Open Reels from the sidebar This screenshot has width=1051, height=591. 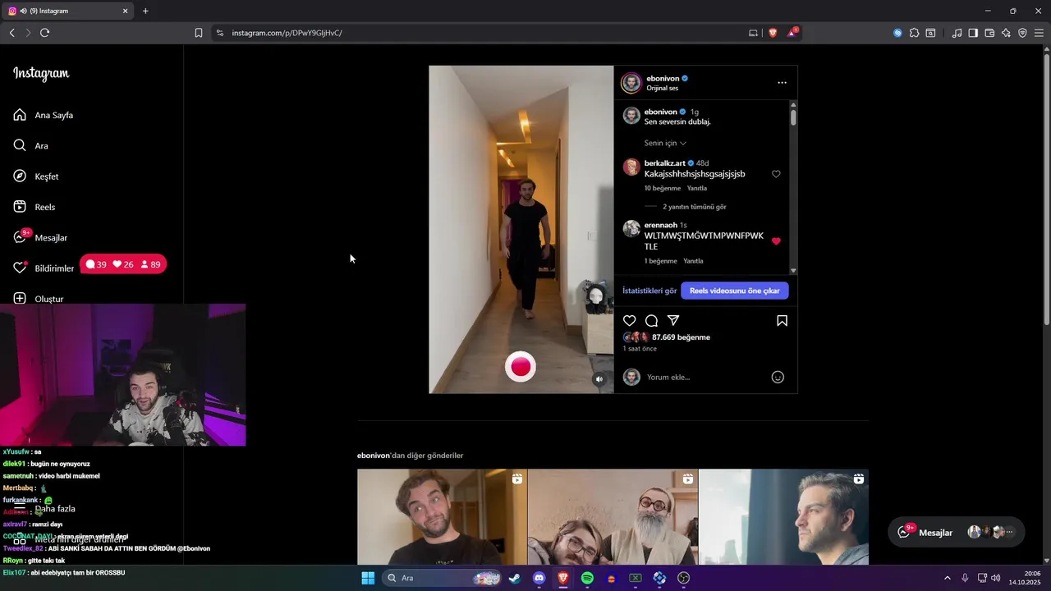click(34, 207)
